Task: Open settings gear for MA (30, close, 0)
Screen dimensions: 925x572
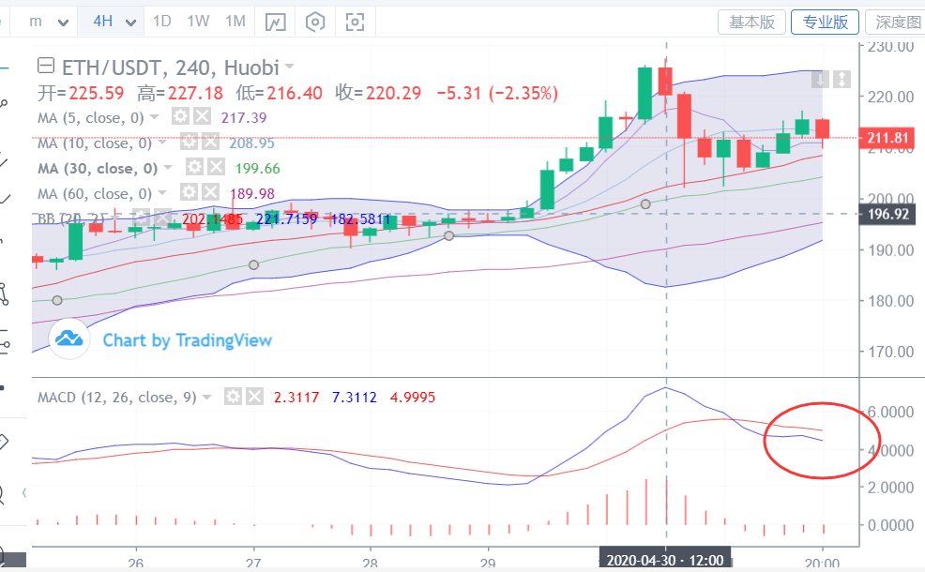Action: [x=194, y=168]
